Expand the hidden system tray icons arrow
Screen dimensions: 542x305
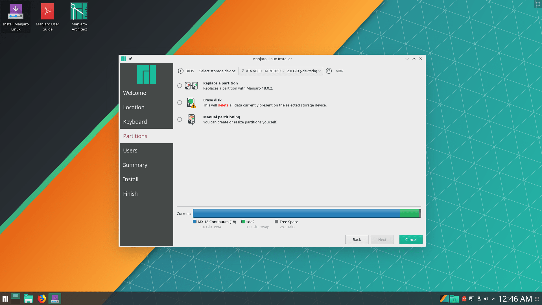[494, 299]
